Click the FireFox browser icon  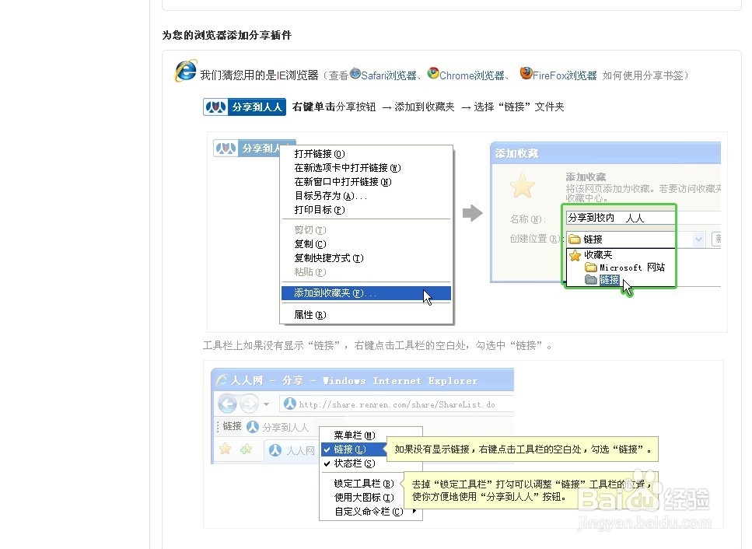(x=526, y=73)
